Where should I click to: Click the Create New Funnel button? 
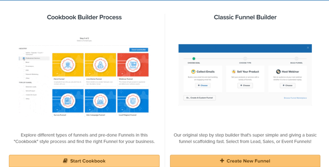pos(245,161)
